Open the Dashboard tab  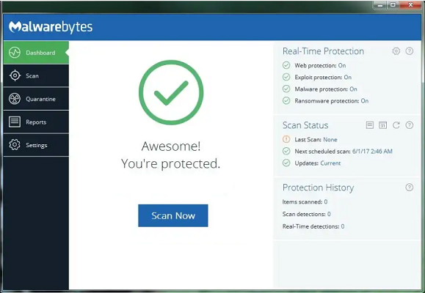coord(36,53)
